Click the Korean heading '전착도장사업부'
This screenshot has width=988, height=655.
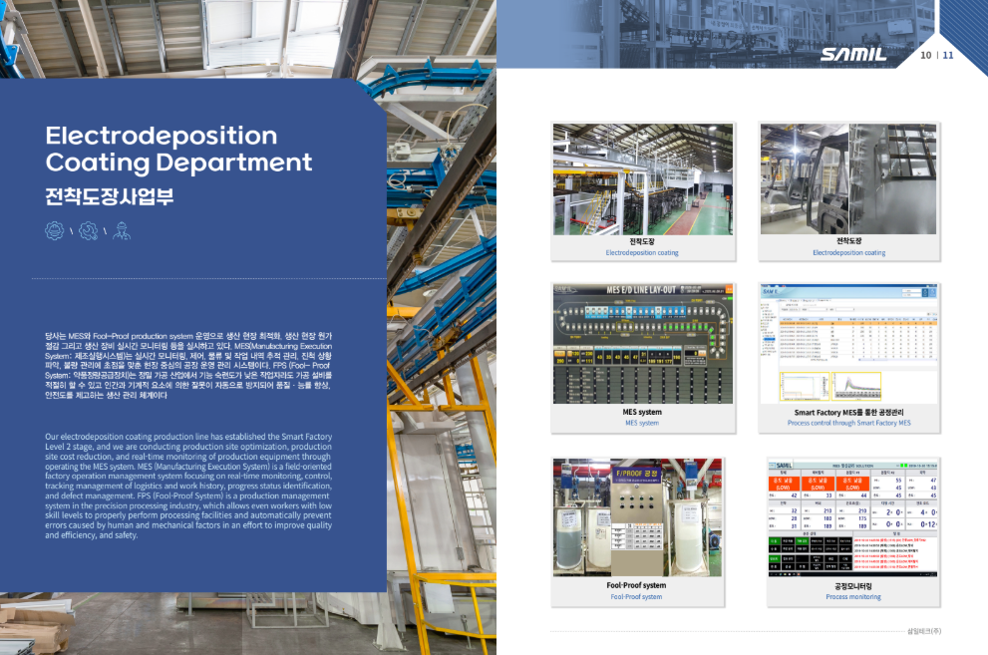(109, 194)
